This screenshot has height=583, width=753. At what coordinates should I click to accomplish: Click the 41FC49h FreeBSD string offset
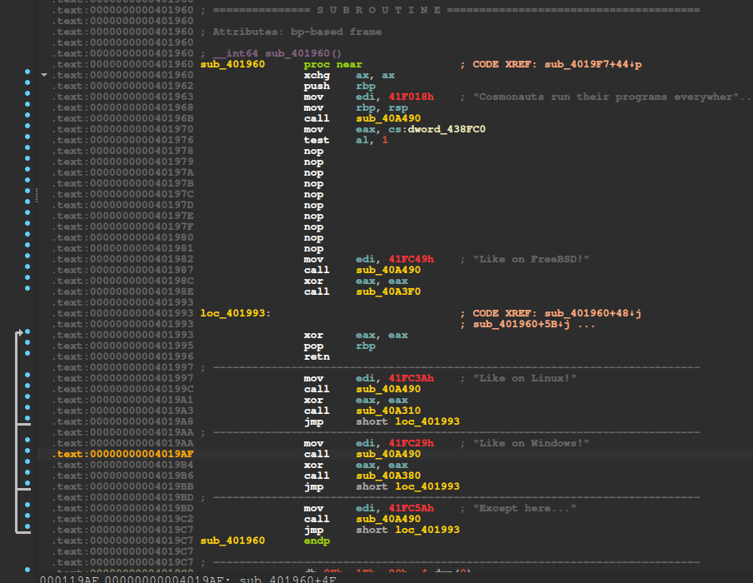tap(411, 259)
